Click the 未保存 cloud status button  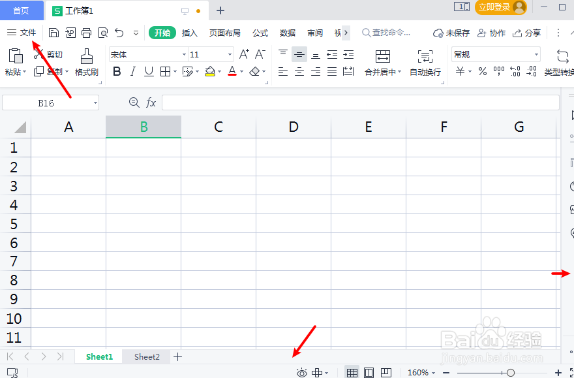pos(451,33)
